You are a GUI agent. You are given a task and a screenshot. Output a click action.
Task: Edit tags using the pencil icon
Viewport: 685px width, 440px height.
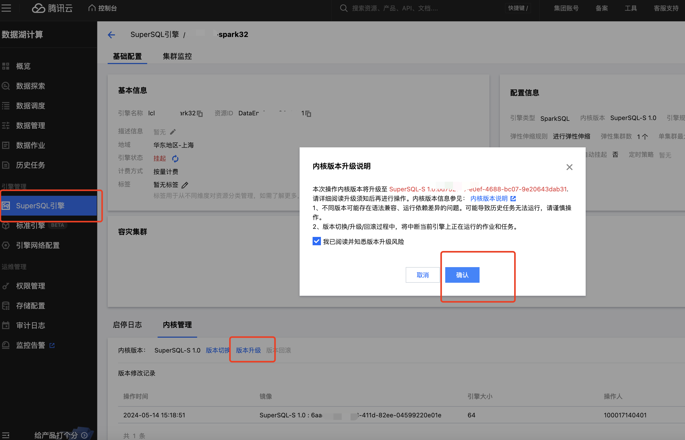click(185, 185)
